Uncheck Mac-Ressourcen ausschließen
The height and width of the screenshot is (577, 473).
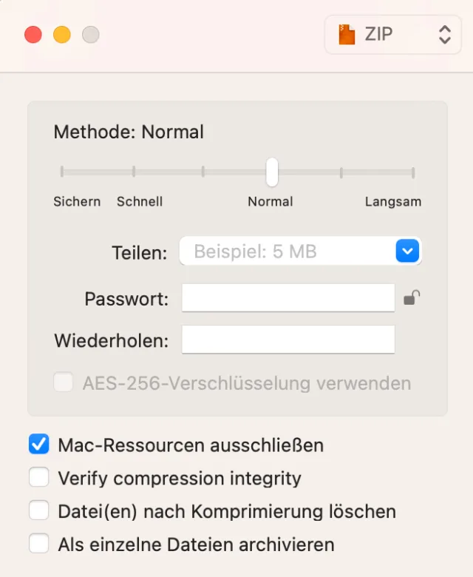pyautogui.click(x=38, y=445)
